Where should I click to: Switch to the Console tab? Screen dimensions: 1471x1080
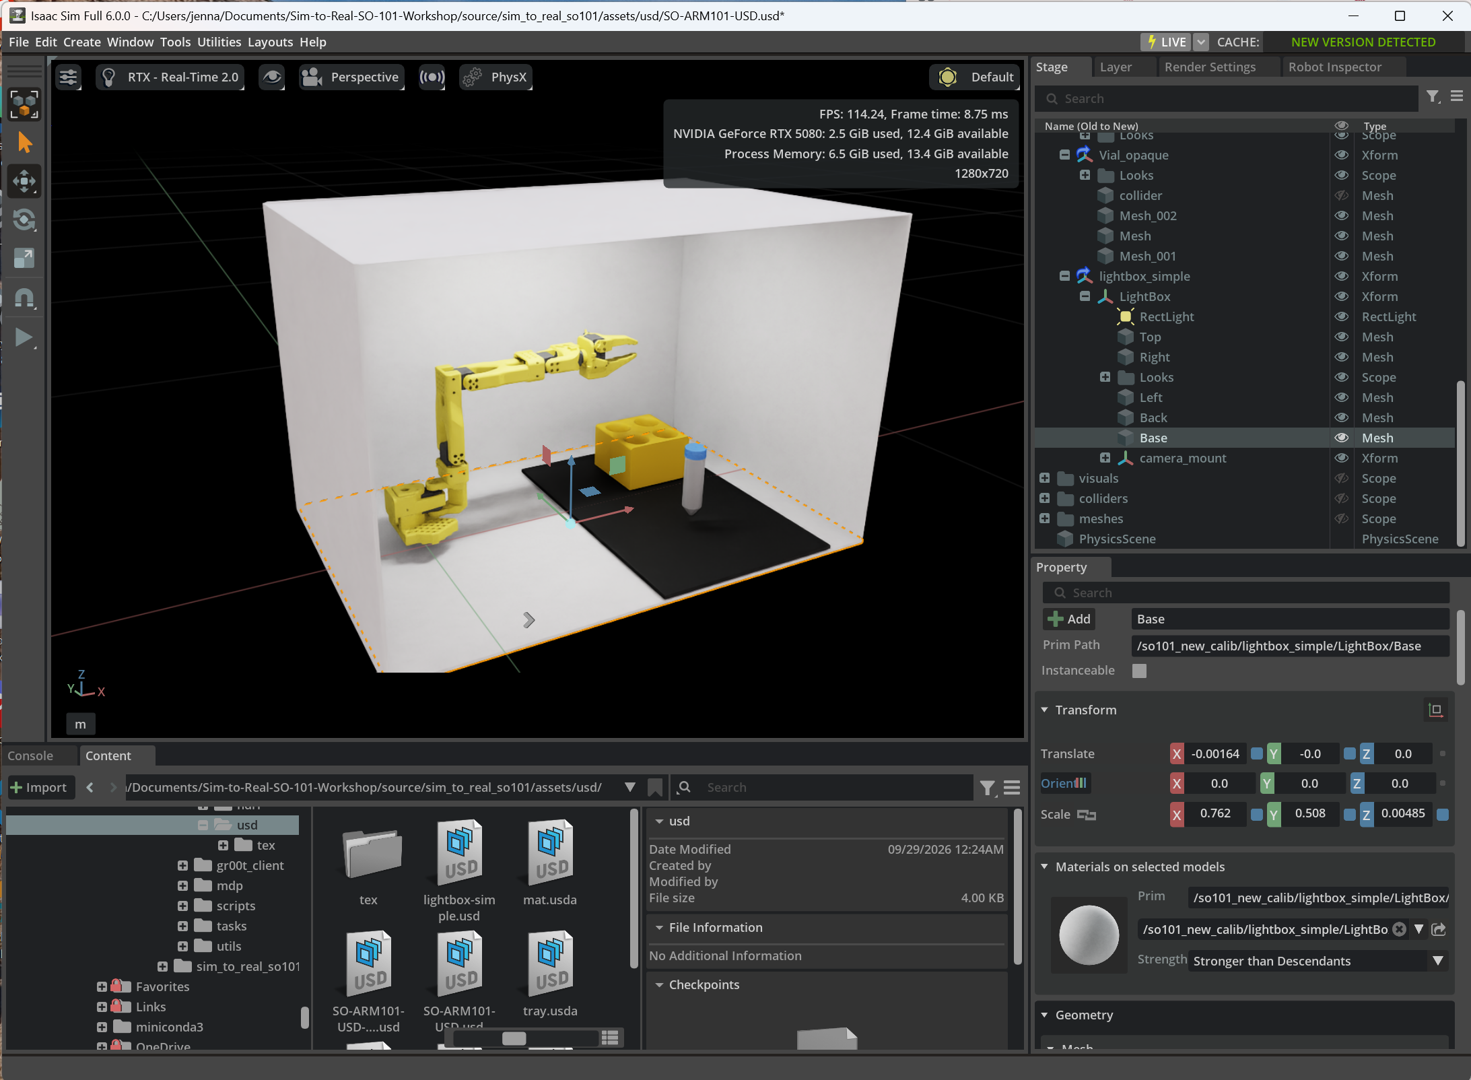tap(30, 755)
